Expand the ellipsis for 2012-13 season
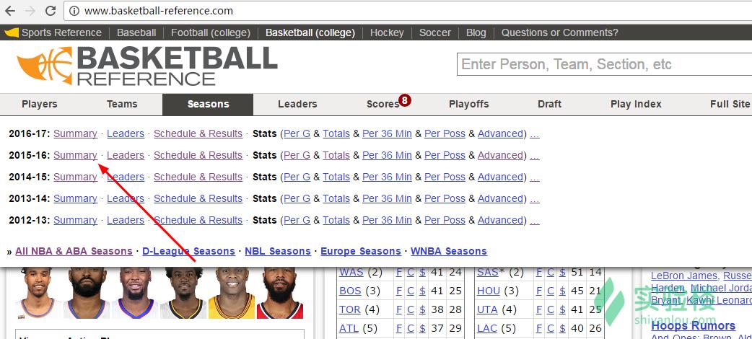The width and height of the screenshot is (752, 339). pos(535,220)
